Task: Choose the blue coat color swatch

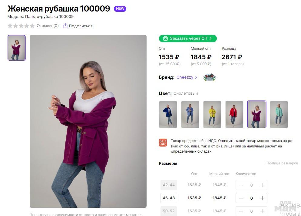Action: click(168, 114)
